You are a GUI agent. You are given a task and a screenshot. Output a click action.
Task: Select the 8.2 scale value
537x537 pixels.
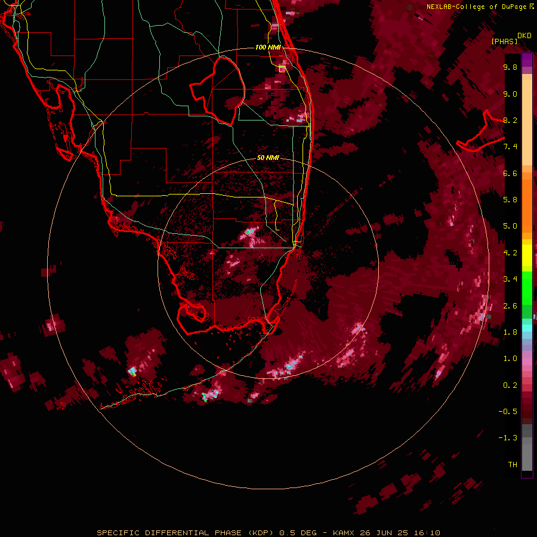coord(510,120)
